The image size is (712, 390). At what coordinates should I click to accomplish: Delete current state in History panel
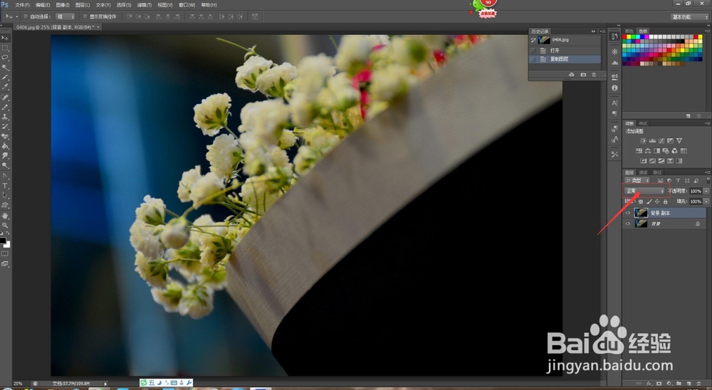pyautogui.click(x=594, y=75)
